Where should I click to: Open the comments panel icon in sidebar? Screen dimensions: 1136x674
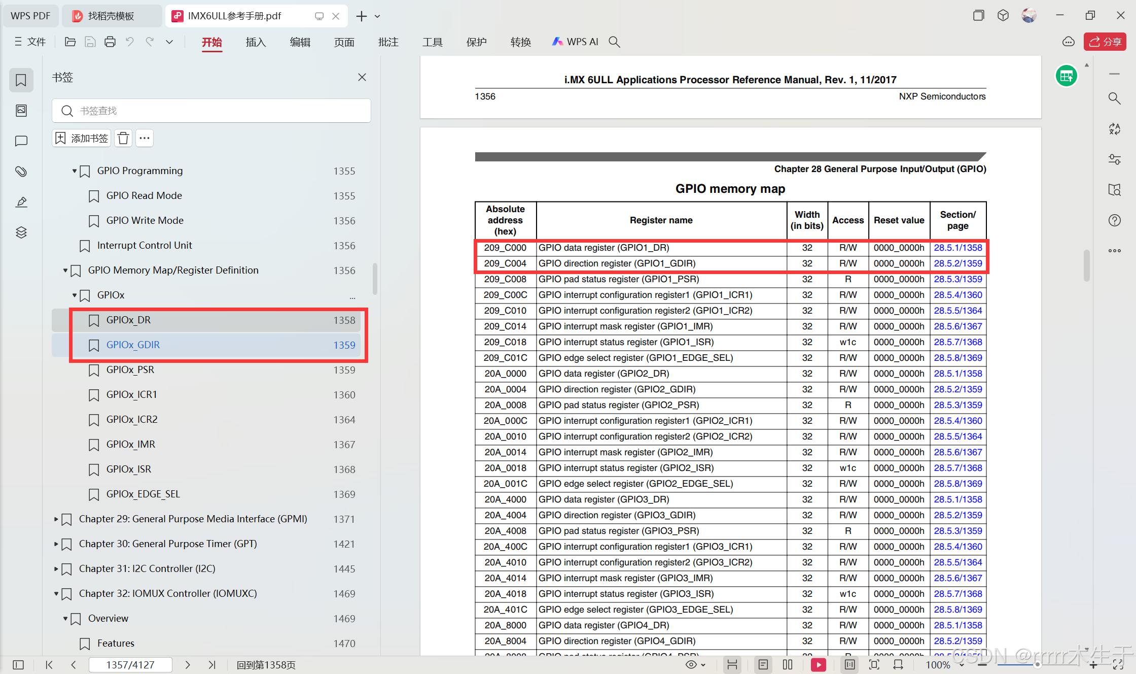click(x=21, y=141)
